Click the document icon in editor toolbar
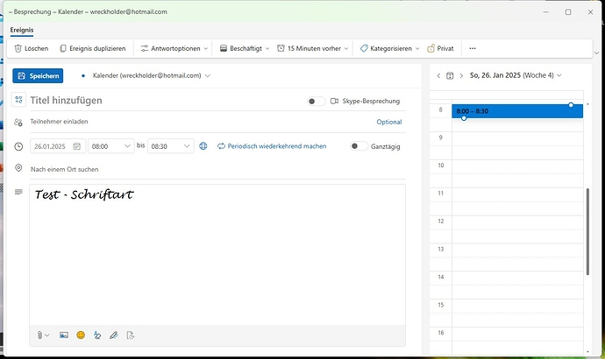Viewport: 605px width, 359px height. click(x=131, y=335)
